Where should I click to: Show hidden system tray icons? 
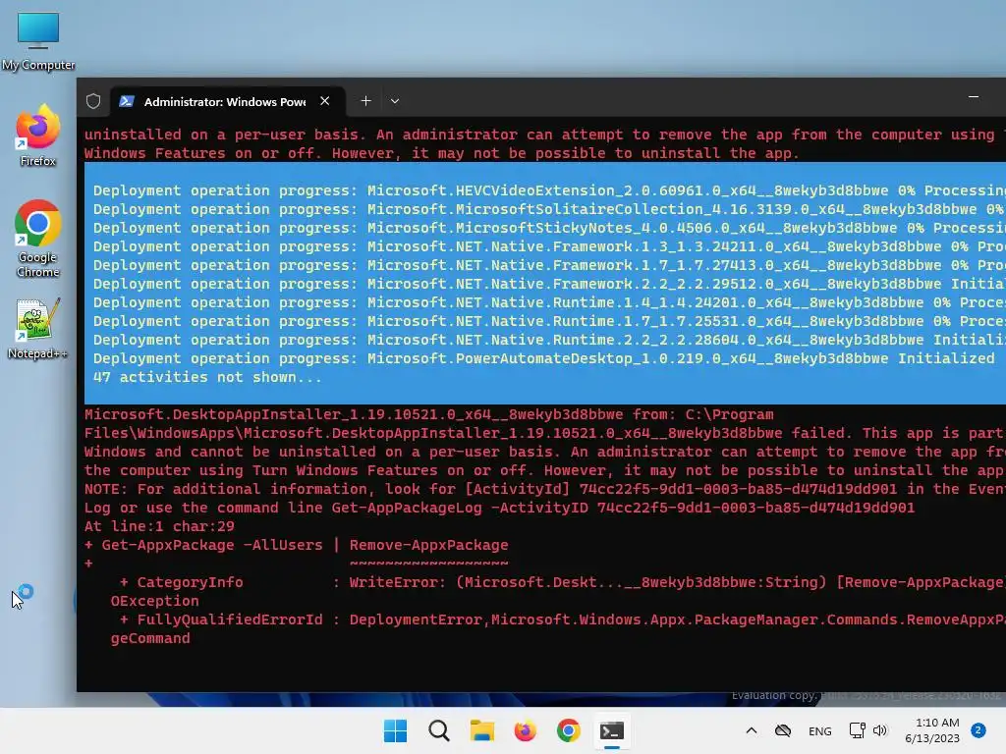point(752,730)
